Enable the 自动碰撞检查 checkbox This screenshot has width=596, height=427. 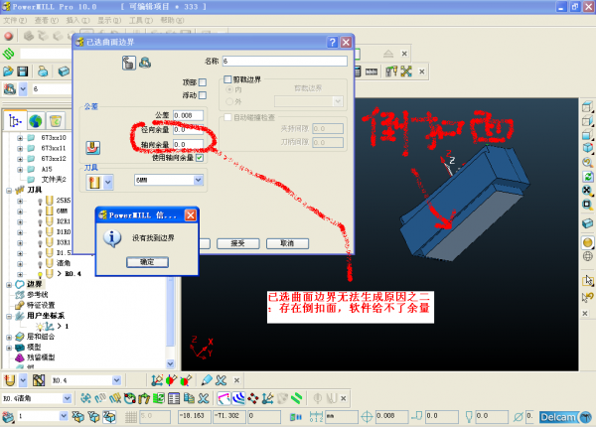click(x=227, y=117)
